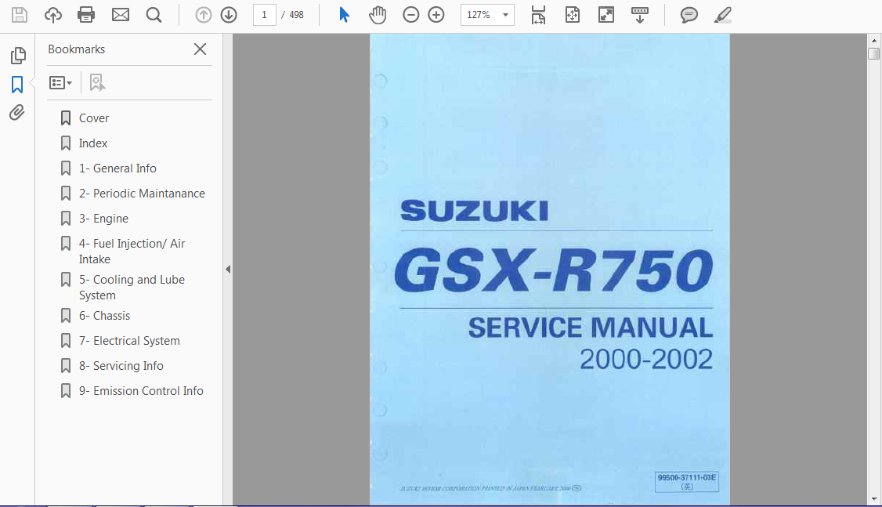Image resolution: width=882 pixels, height=507 pixels.
Task: Open the 127% zoom level dropdown
Action: (487, 15)
